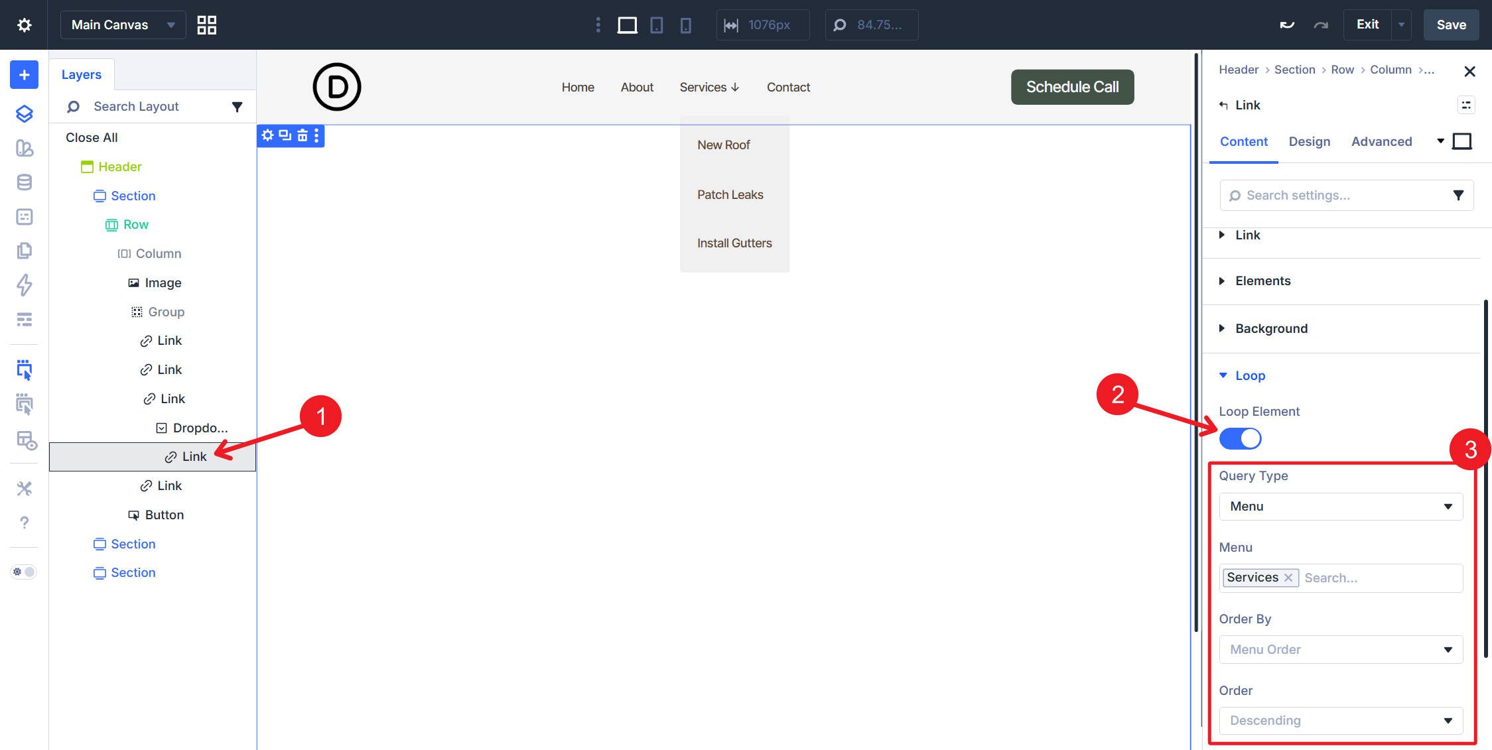Click the Save button
Viewport: 1492px width, 750px height.
pos(1450,25)
